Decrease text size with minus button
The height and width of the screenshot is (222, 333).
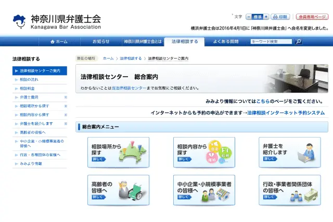(x=249, y=17)
